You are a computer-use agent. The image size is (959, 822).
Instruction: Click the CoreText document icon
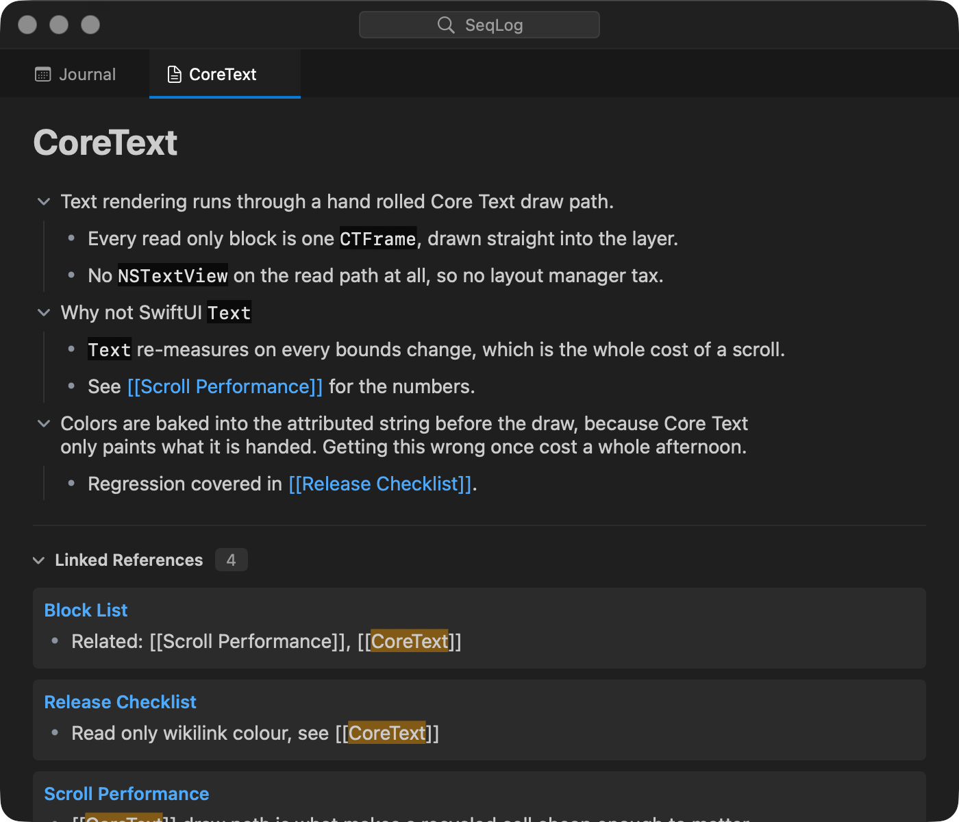(175, 74)
